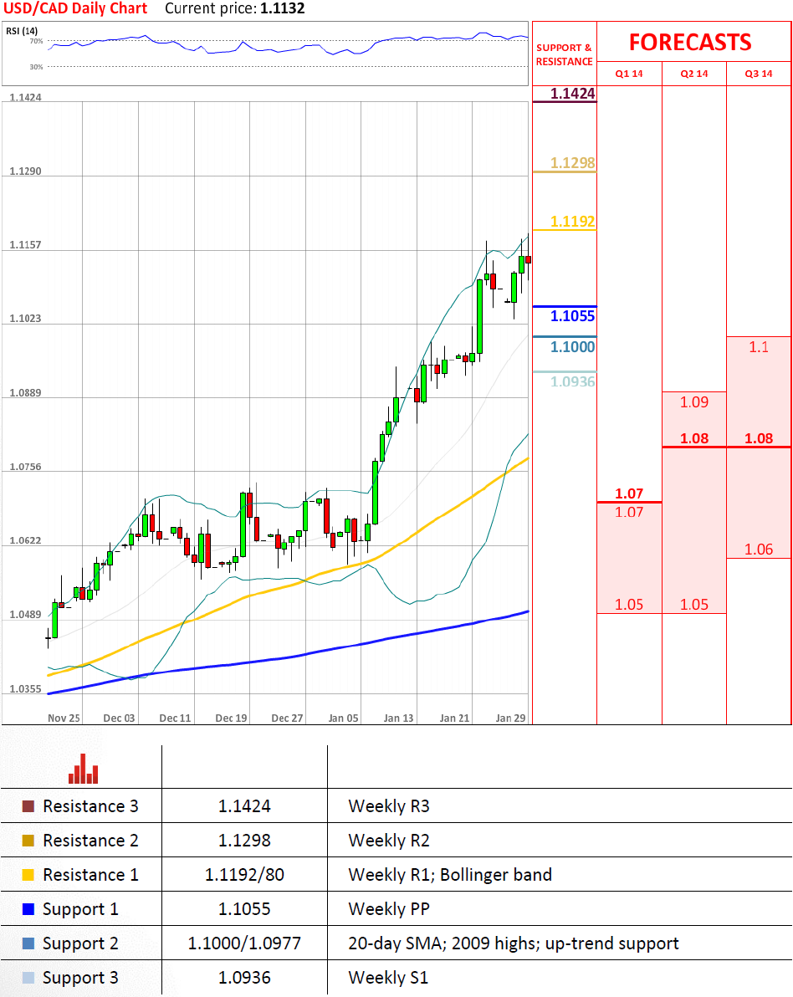
Task: Click the 1.1055 support level label
Action: 573,316
